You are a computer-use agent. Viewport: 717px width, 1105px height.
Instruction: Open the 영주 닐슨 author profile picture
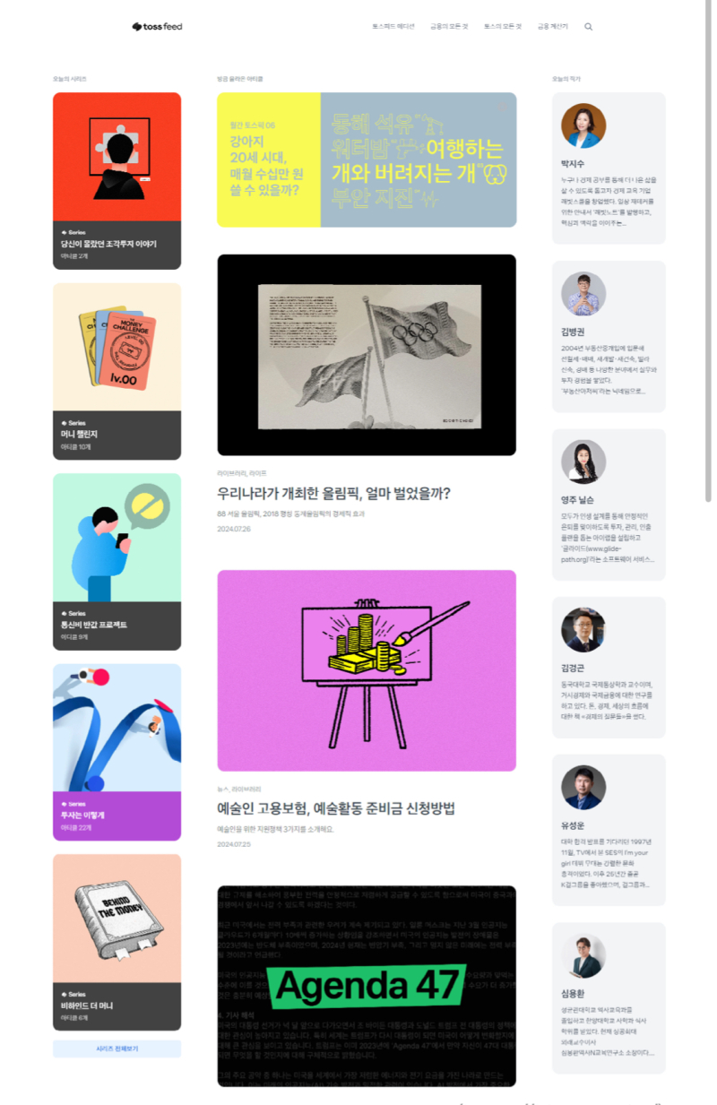583,462
